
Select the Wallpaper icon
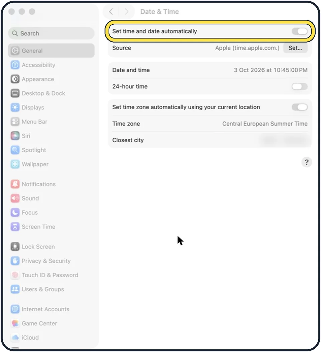tap(15, 164)
